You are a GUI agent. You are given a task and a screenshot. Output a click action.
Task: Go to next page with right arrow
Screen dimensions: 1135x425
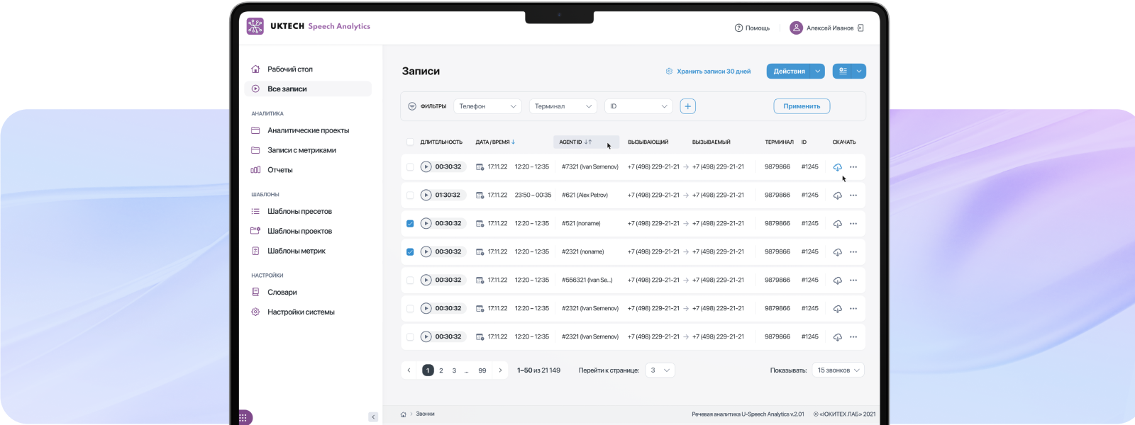pyautogui.click(x=500, y=370)
